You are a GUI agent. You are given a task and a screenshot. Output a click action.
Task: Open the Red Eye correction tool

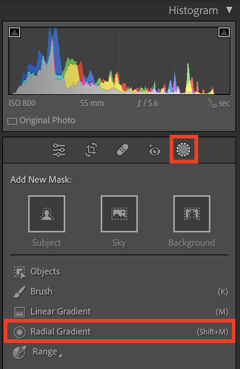[x=154, y=150]
